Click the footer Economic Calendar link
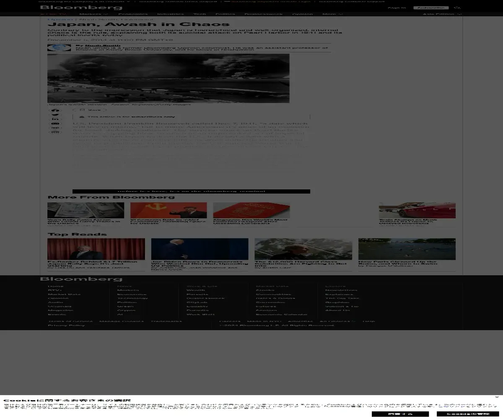The image size is (503, 419). [281, 314]
